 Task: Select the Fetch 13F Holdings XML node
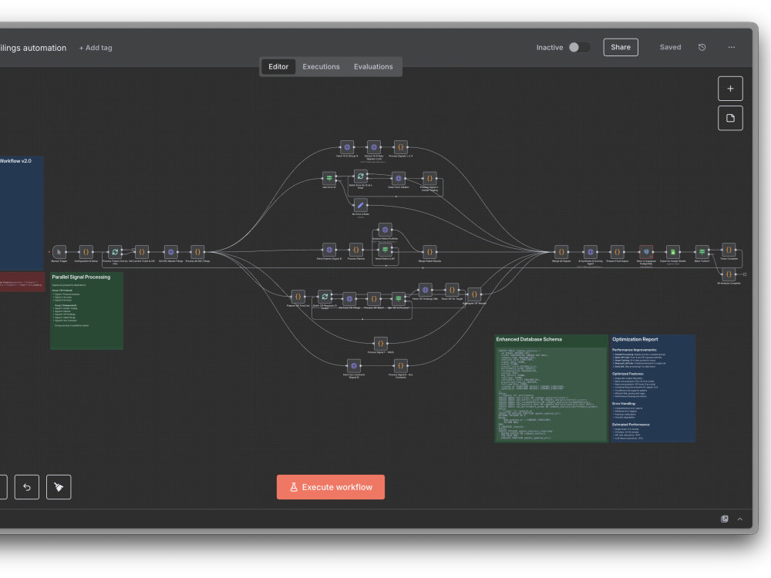[x=426, y=290]
